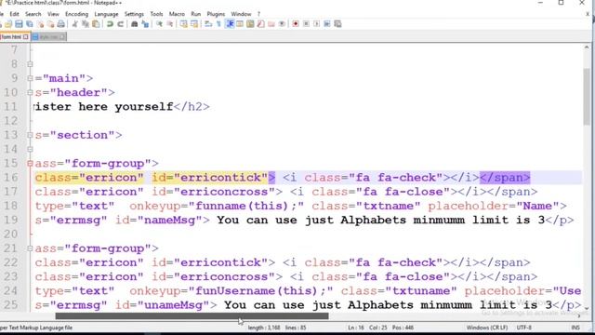Click the vertical scrollbar down arrow

pos(587,308)
